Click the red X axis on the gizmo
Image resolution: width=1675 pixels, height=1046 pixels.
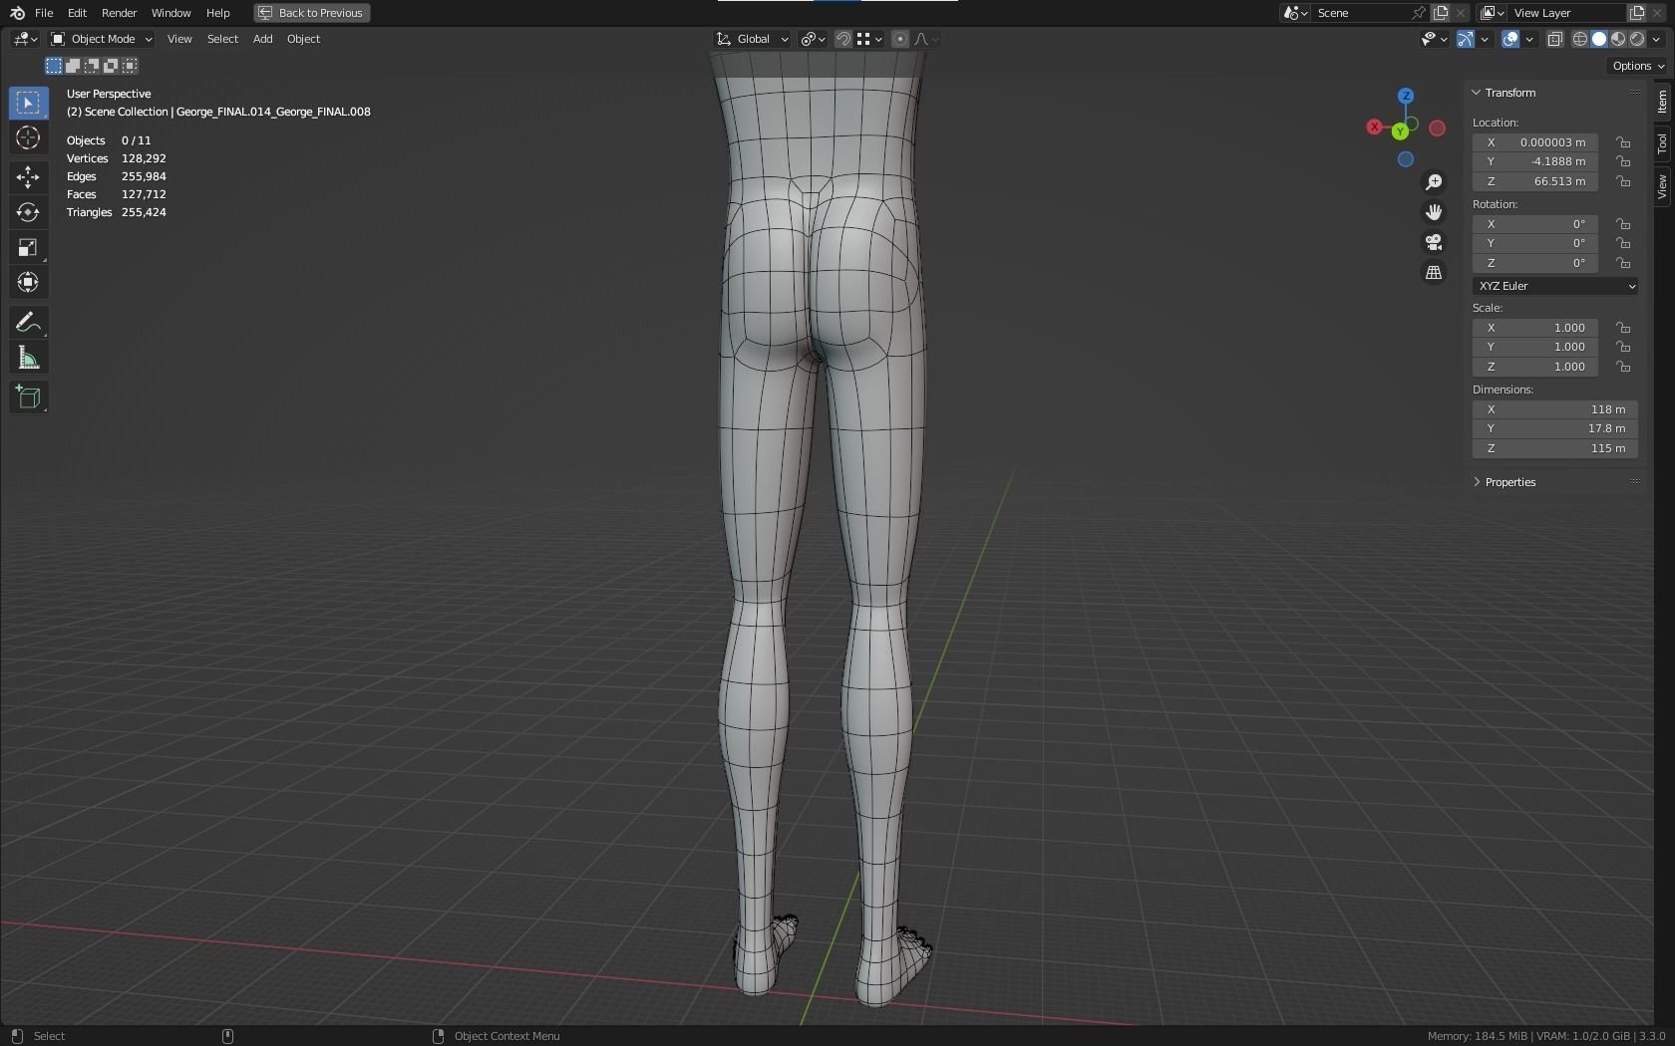coord(1375,127)
